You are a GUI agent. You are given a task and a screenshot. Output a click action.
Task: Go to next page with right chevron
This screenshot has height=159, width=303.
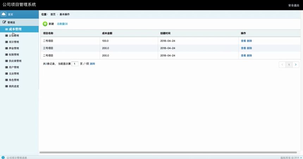point(296,65)
